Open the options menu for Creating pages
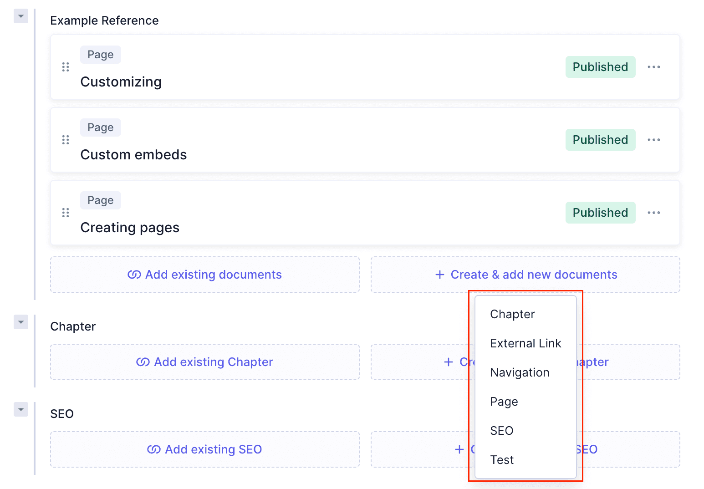 [x=653, y=212]
